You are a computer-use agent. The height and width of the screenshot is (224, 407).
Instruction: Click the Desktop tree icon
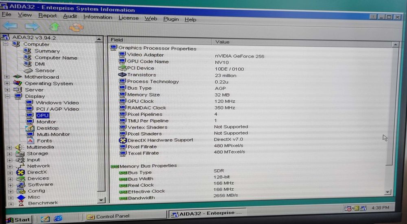[30, 128]
